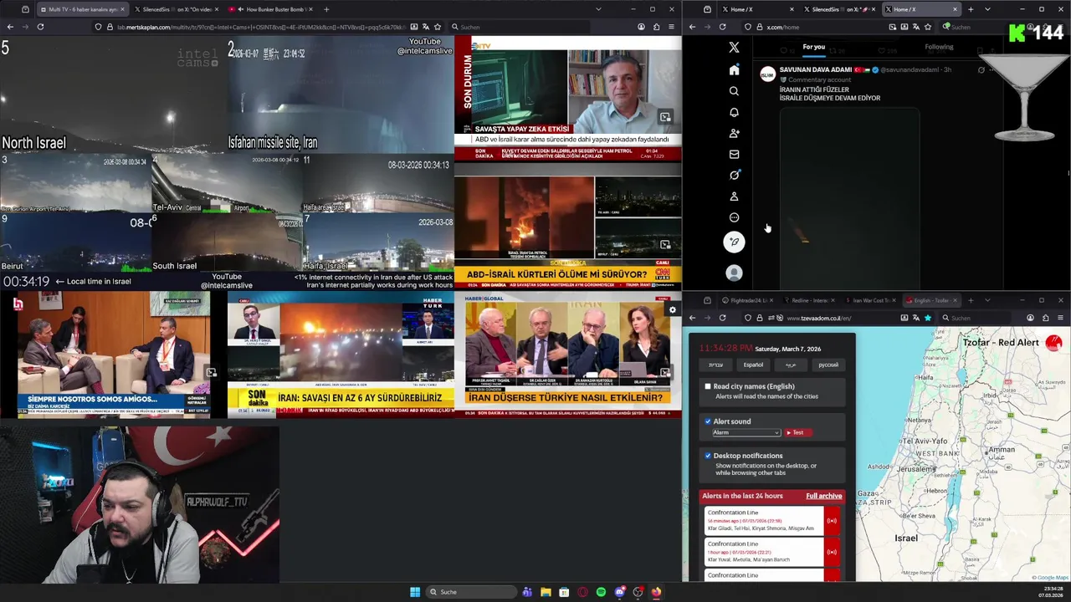Click settings gear on Haber Global video
This screenshot has width=1071, height=602.
(x=672, y=310)
